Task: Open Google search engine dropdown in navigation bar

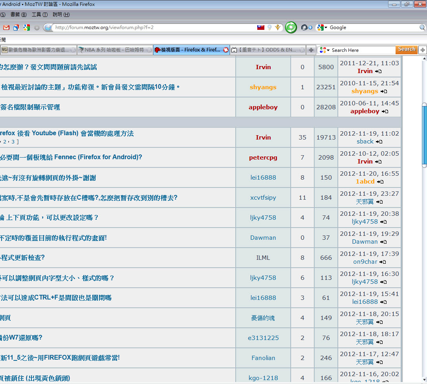Action: click(x=322, y=28)
